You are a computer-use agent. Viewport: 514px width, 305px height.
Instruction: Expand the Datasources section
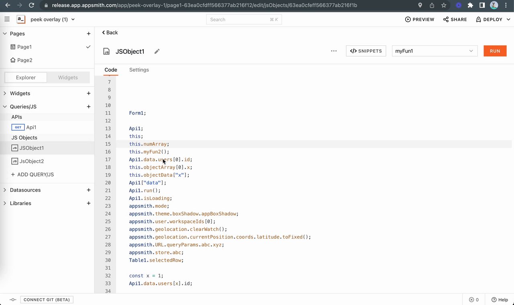tap(5, 190)
